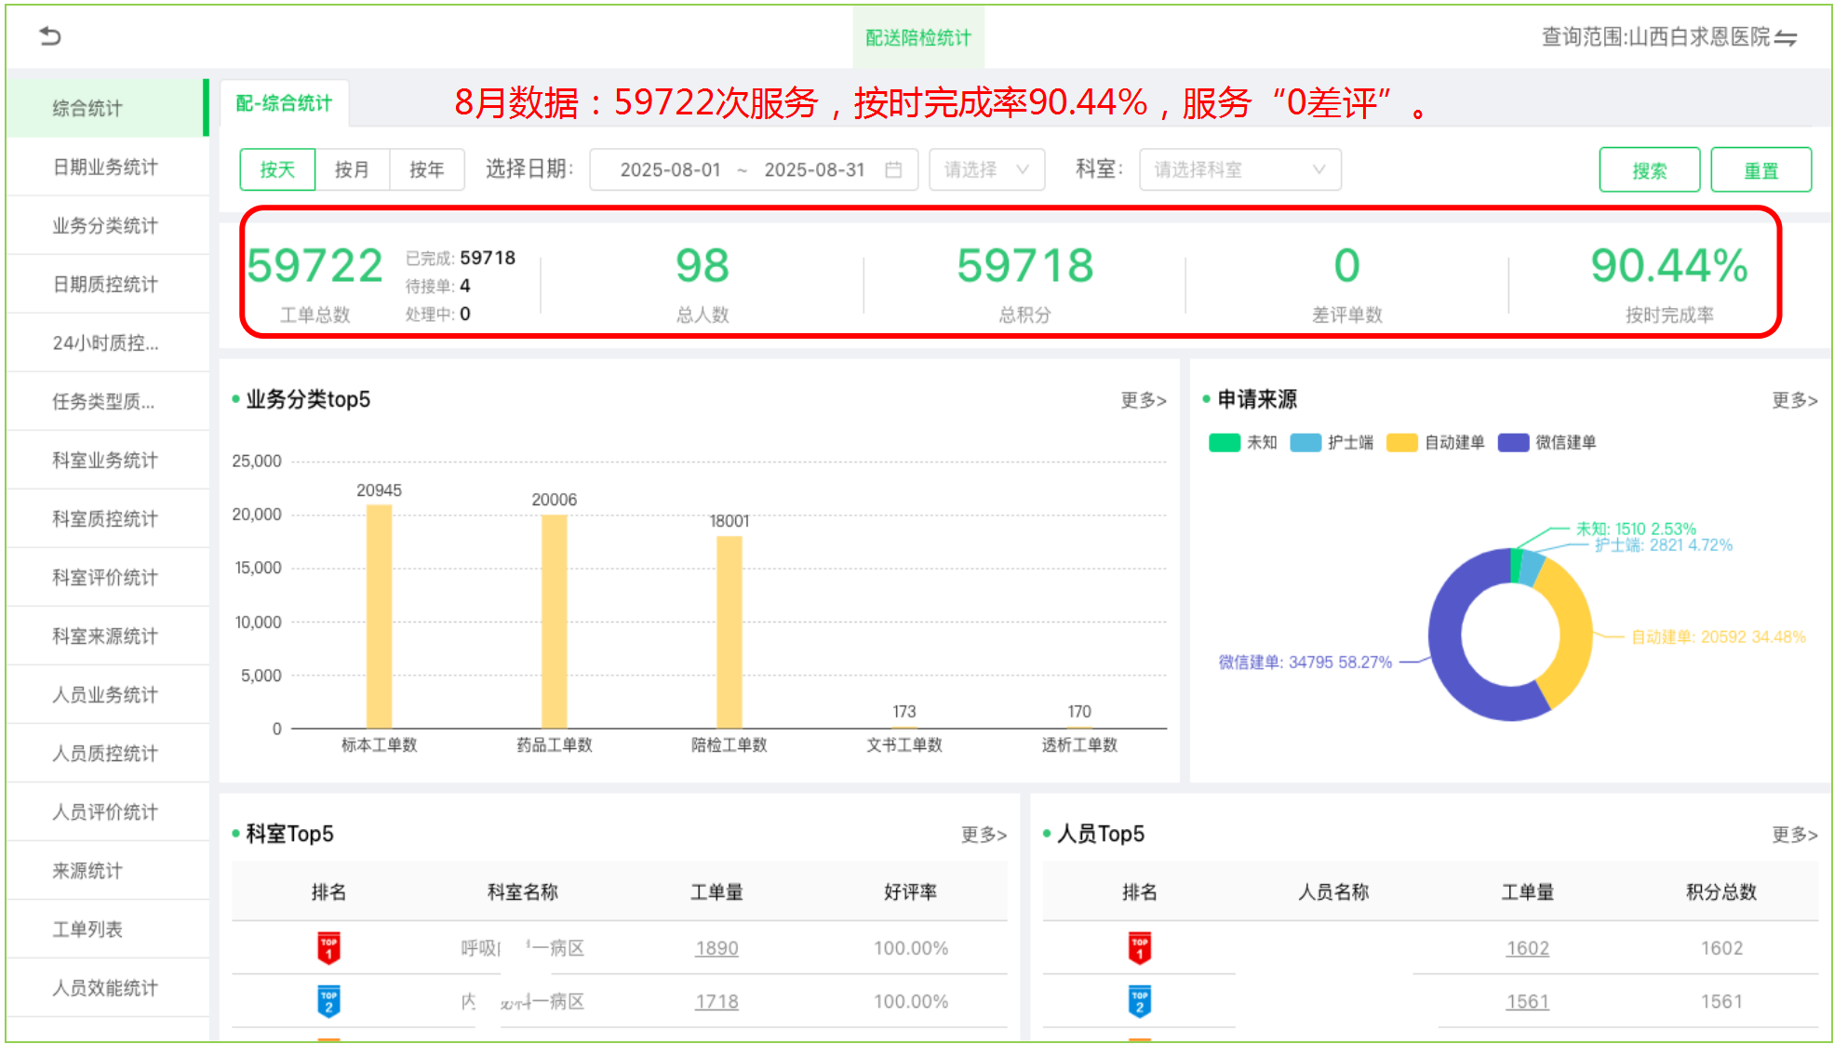Click the start date 2025-08-01 field
The image size is (1834, 1044).
[671, 169]
